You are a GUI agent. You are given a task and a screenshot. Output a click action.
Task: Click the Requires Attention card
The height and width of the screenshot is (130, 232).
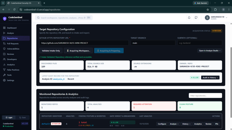click(154, 106)
